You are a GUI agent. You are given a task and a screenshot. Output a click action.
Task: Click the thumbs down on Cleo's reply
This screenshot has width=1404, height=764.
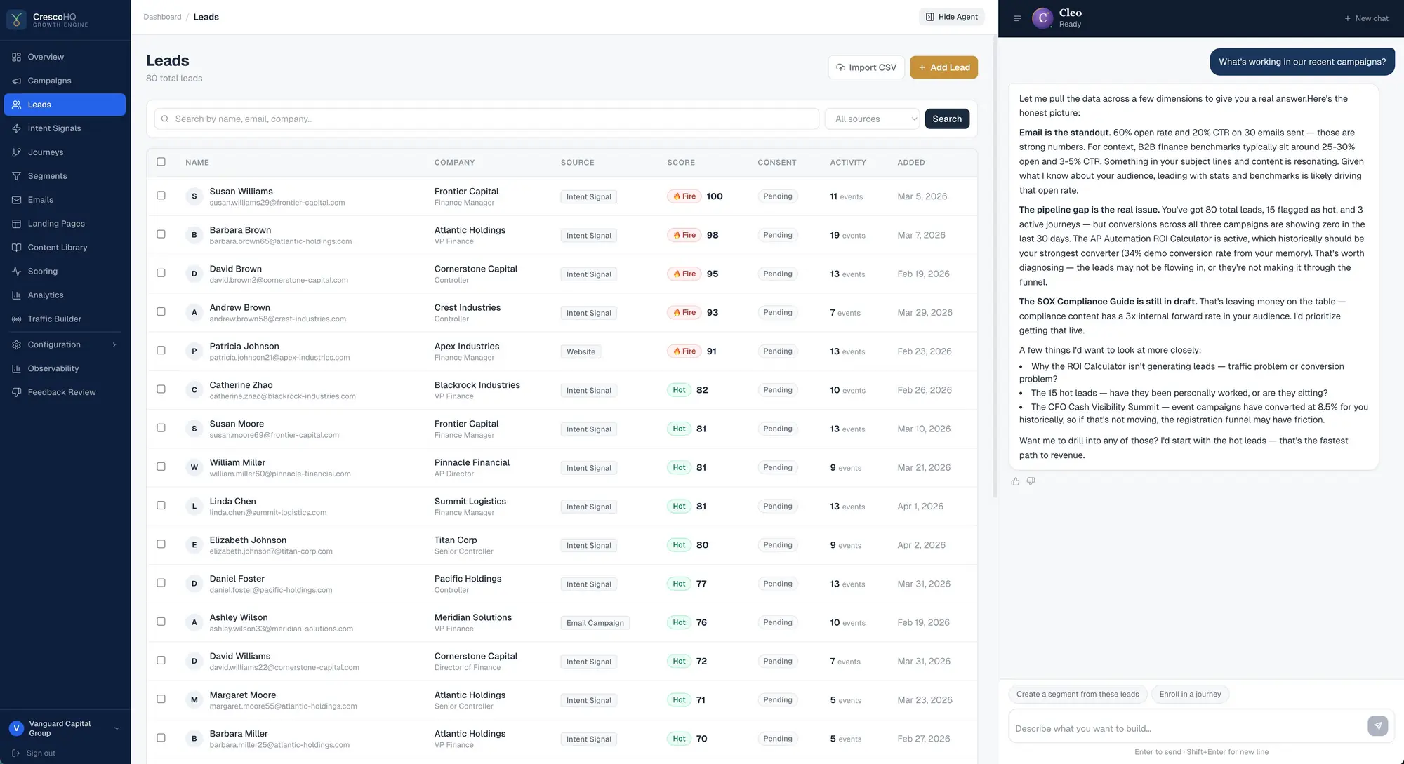click(x=1031, y=481)
